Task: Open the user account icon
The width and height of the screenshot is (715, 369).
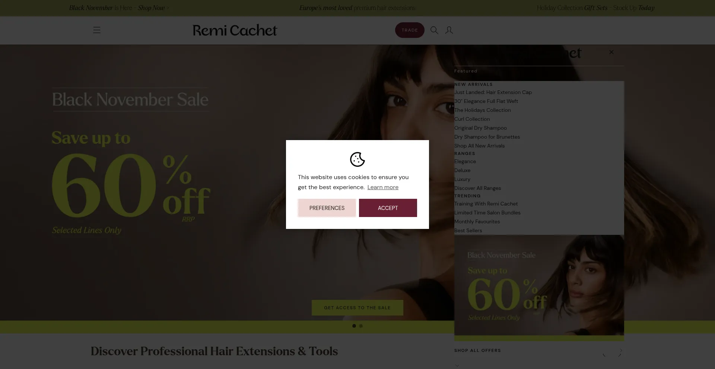Action: (x=449, y=30)
